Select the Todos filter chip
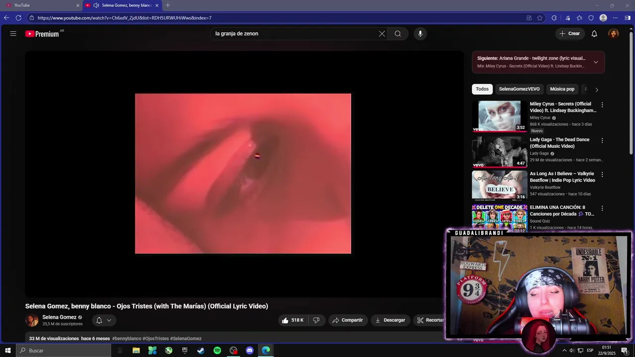The width and height of the screenshot is (635, 357). (x=482, y=89)
